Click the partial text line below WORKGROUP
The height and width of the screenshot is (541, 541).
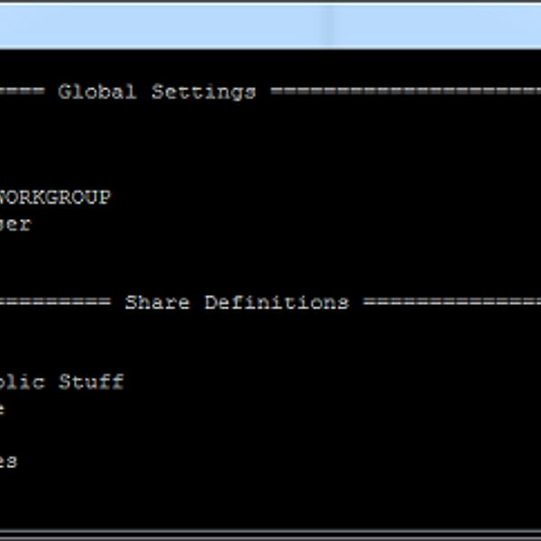point(15,225)
